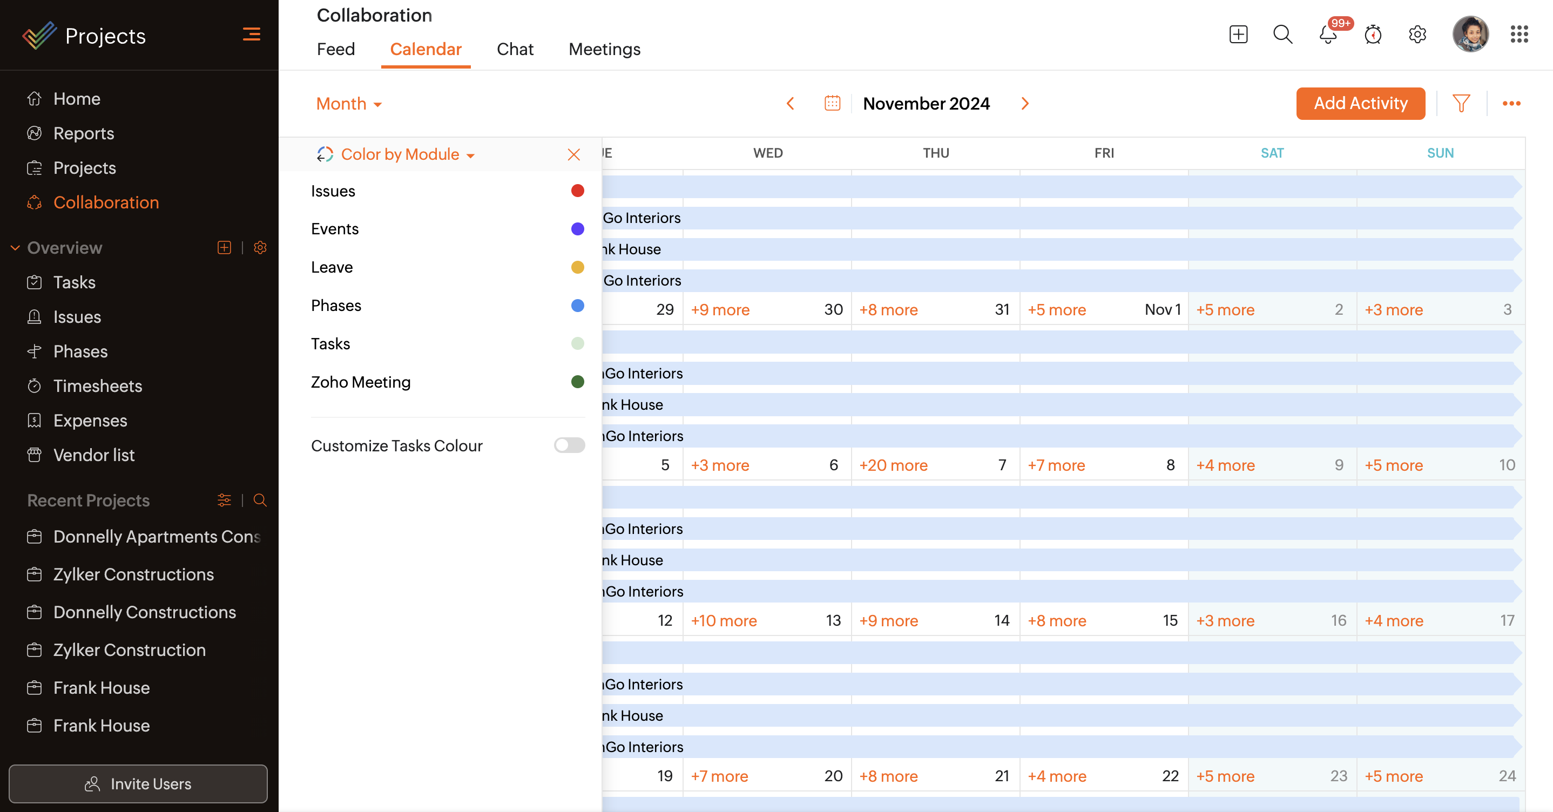1553x812 pixels.
Task: Collapse the Overview section chevron
Action: (15, 248)
